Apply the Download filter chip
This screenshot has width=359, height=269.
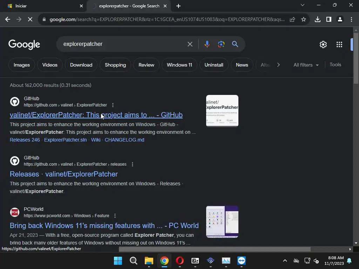[x=81, y=65]
